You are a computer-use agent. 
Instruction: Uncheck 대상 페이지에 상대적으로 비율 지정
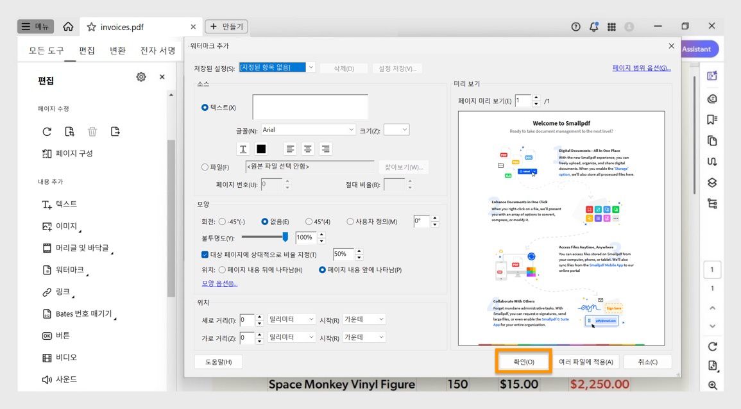[x=203, y=253]
